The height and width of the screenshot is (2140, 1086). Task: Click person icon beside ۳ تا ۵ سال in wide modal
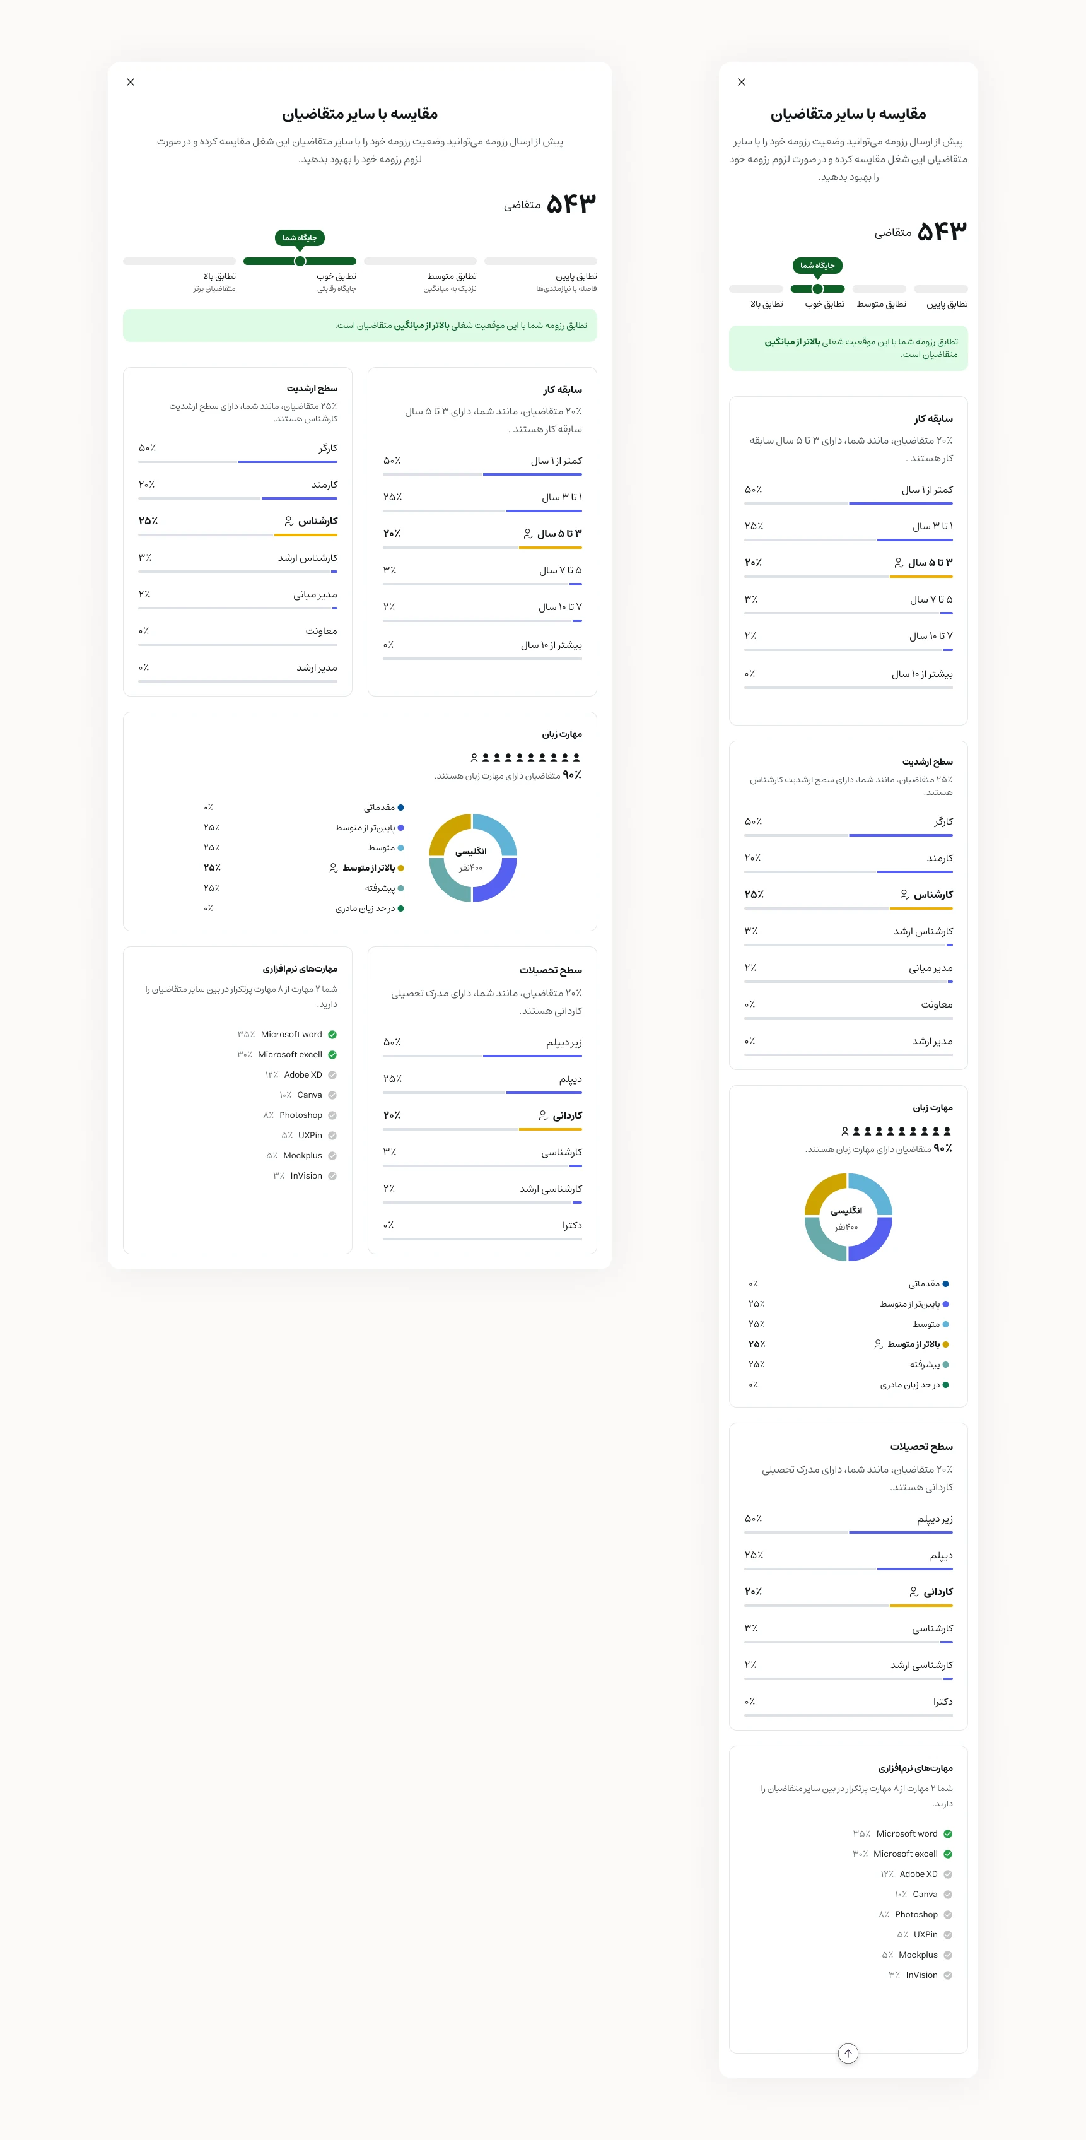(x=528, y=533)
